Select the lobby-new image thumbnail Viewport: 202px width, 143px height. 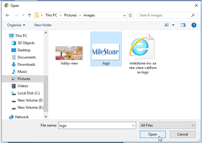[69, 53]
